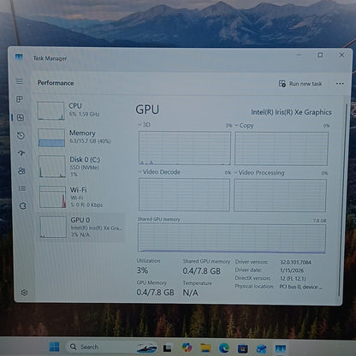356x356 pixels.
Task: Launch Copilot from the taskbar
Action: [187, 347]
